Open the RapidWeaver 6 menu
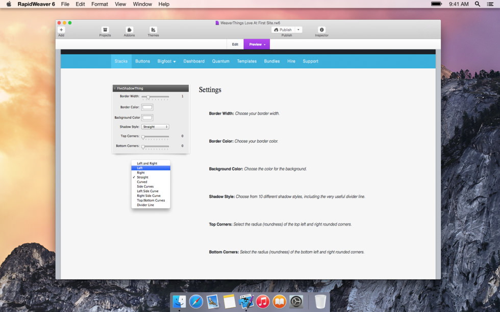Image resolution: width=500 pixels, height=312 pixels. pos(36,4)
